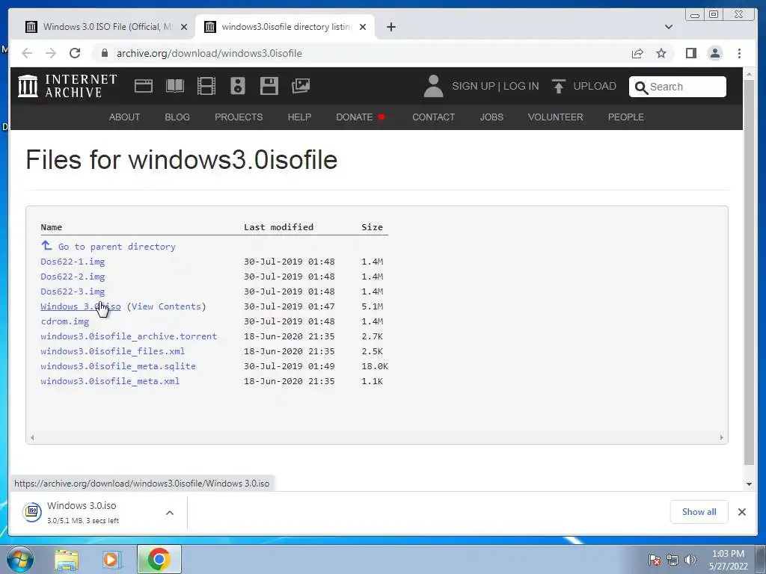Open the Images icon in the Archive header
The image size is (766, 574).
click(x=301, y=86)
